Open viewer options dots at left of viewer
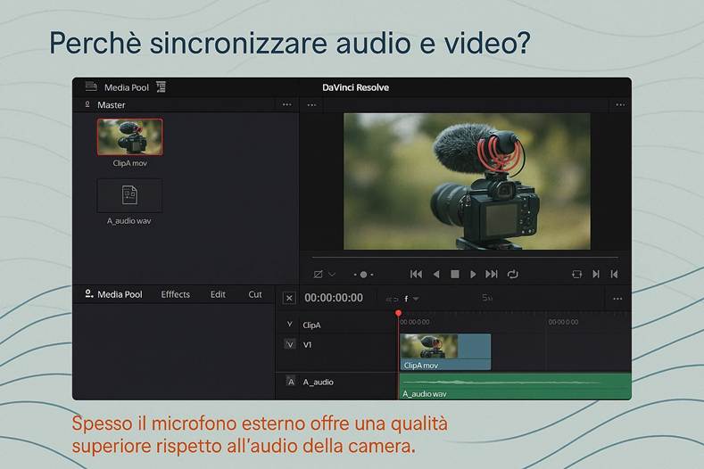Screen dimensions: 704x469 [x=311, y=105]
